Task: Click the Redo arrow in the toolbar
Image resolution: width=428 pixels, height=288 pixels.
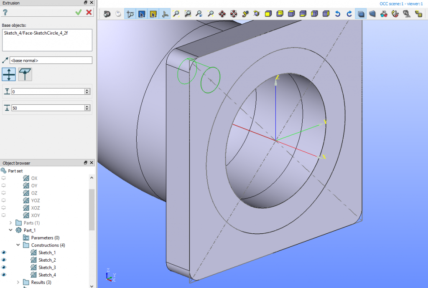Action: click(x=349, y=13)
